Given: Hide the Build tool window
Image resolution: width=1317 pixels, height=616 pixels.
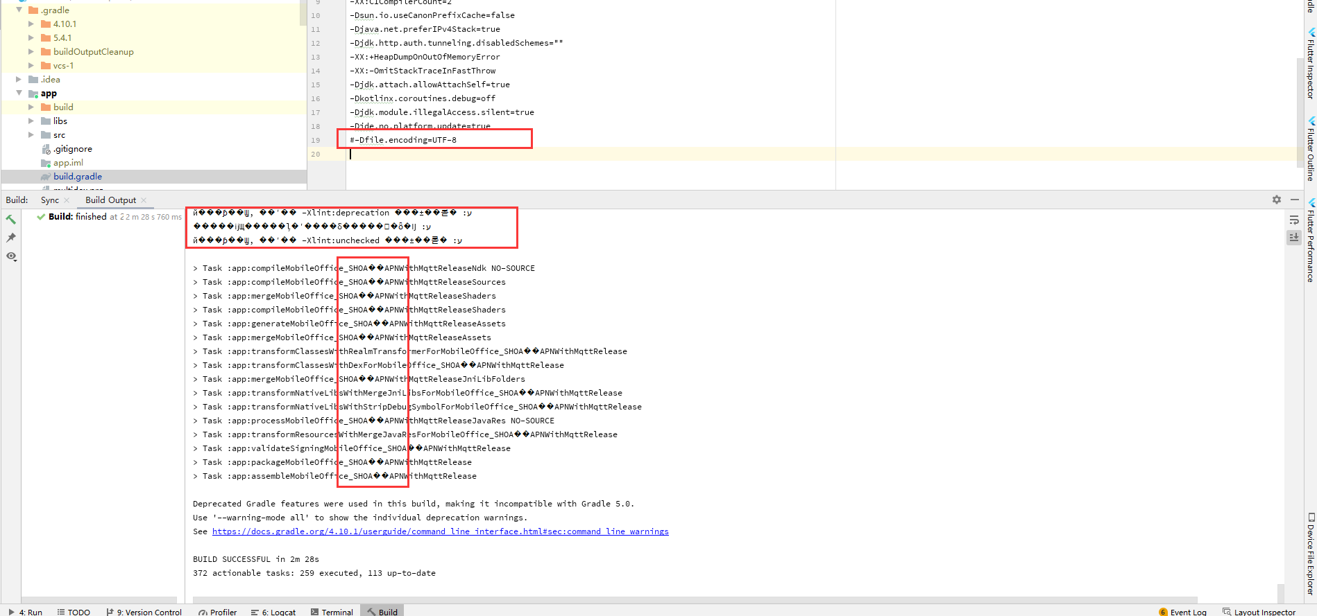Looking at the screenshot, I should (1295, 200).
